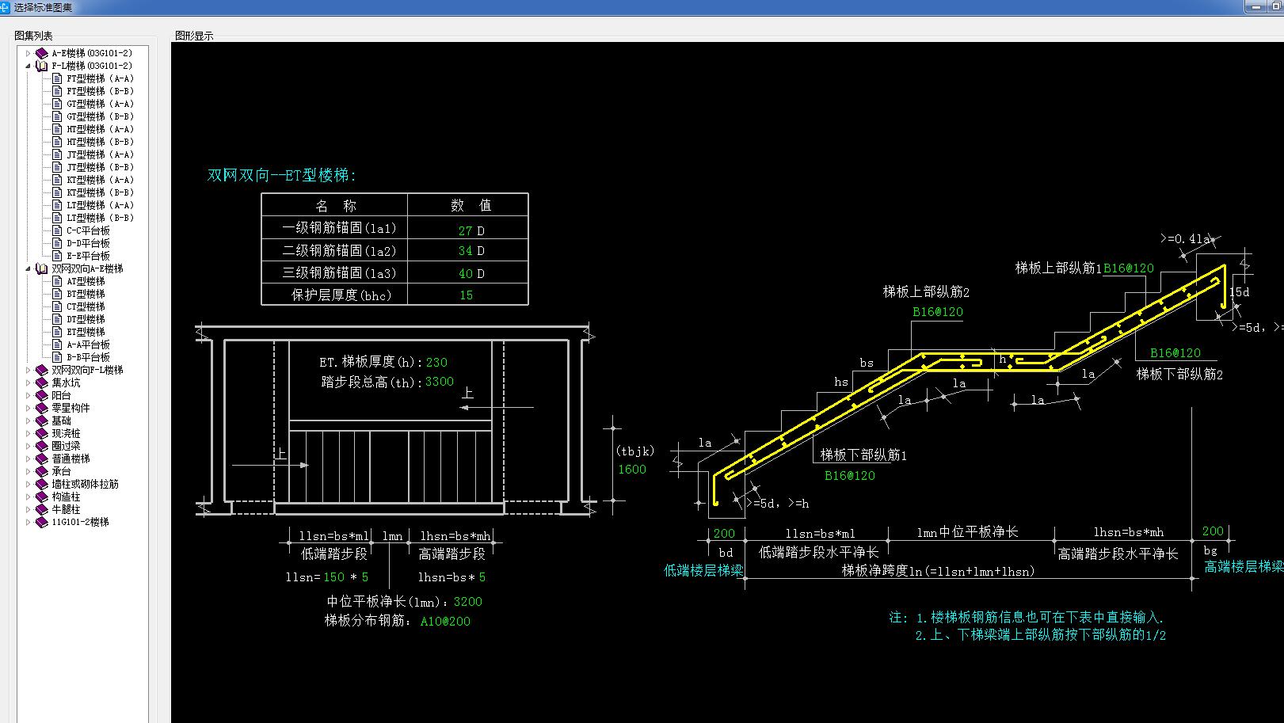Image resolution: width=1284 pixels, height=723 pixels.
Task: Click the document icon beside C-C平台板
Action: click(x=57, y=230)
